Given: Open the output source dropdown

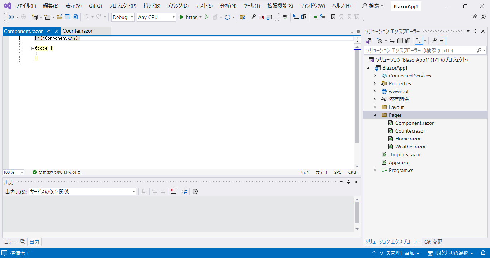Looking at the screenshot, I should coord(83,192).
